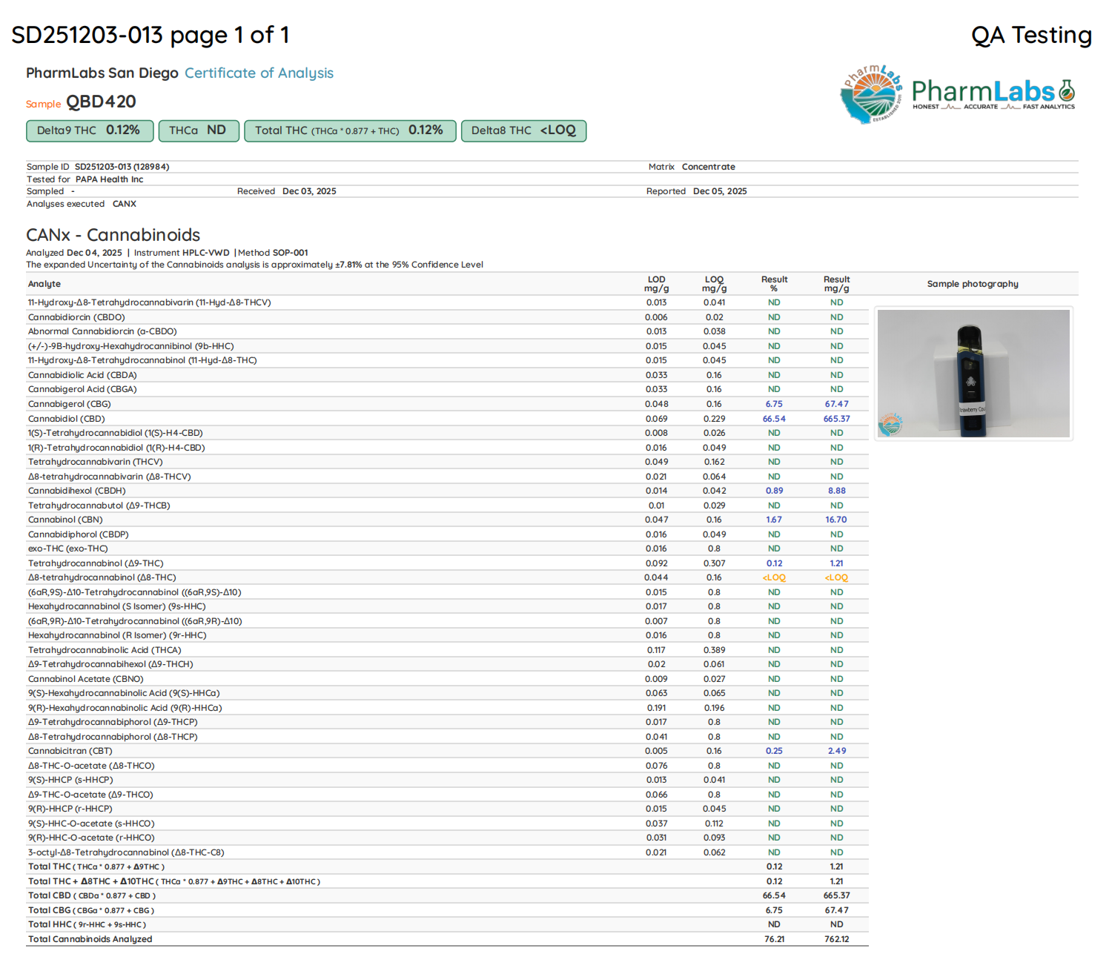This screenshot has height=974, width=1109.
Task: Click the Delta9 THC 0.12% summary badge
Action: 89,130
